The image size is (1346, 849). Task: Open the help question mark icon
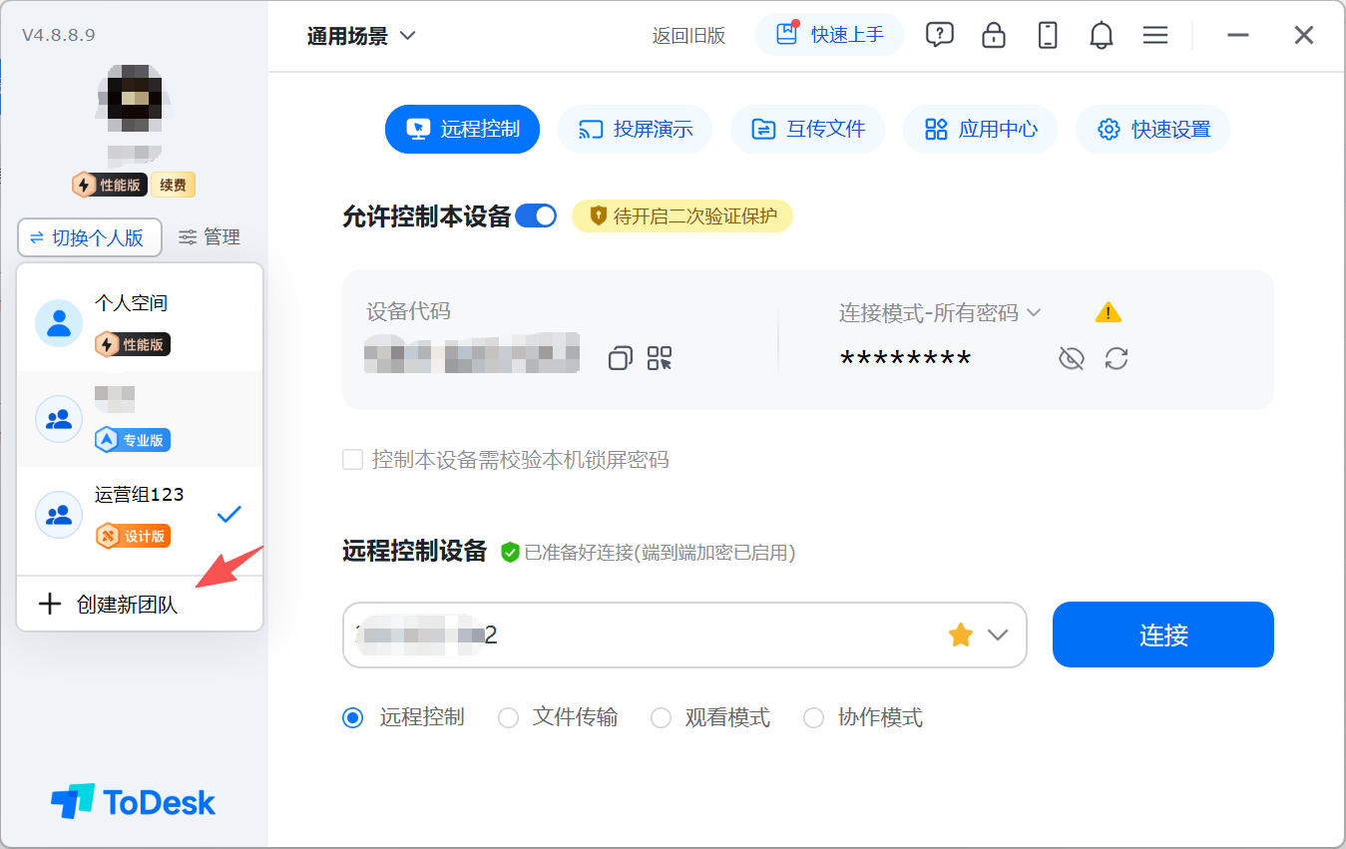[x=939, y=36]
